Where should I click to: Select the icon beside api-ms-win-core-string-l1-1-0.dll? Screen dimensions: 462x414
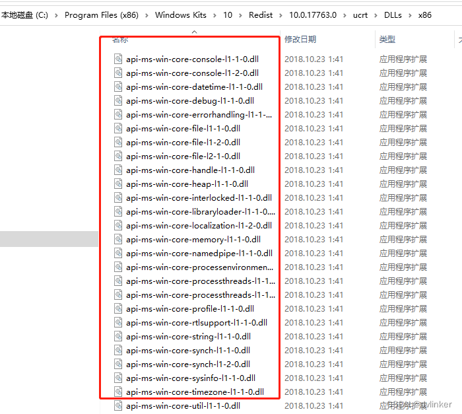tap(118, 336)
